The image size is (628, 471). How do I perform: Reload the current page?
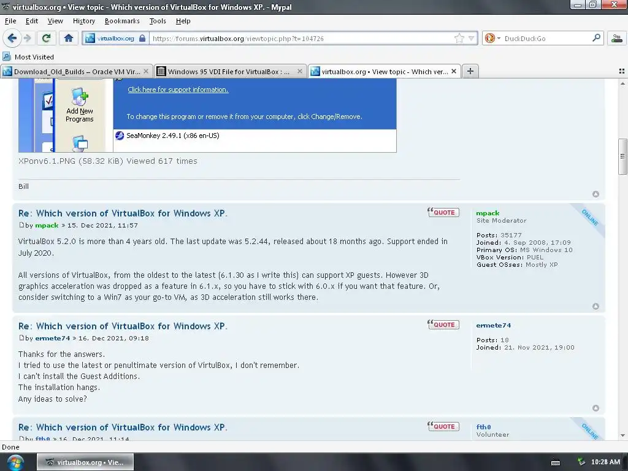click(x=46, y=39)
